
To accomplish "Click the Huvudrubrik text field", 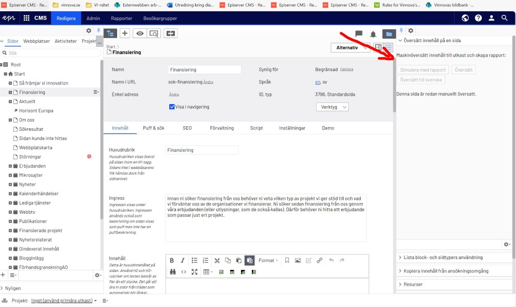I will tap(202, 150).
